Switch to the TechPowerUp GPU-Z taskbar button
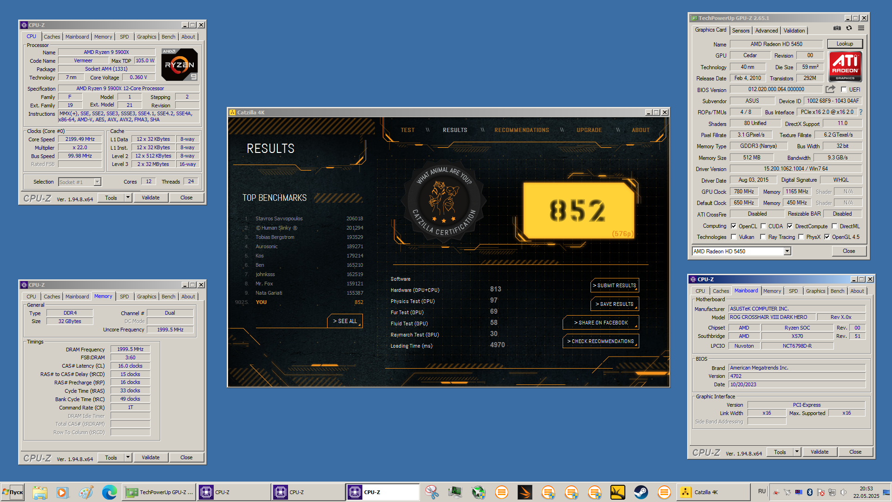 coord(159,492)
